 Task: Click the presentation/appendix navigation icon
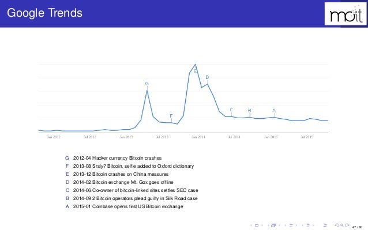(325, 225)
